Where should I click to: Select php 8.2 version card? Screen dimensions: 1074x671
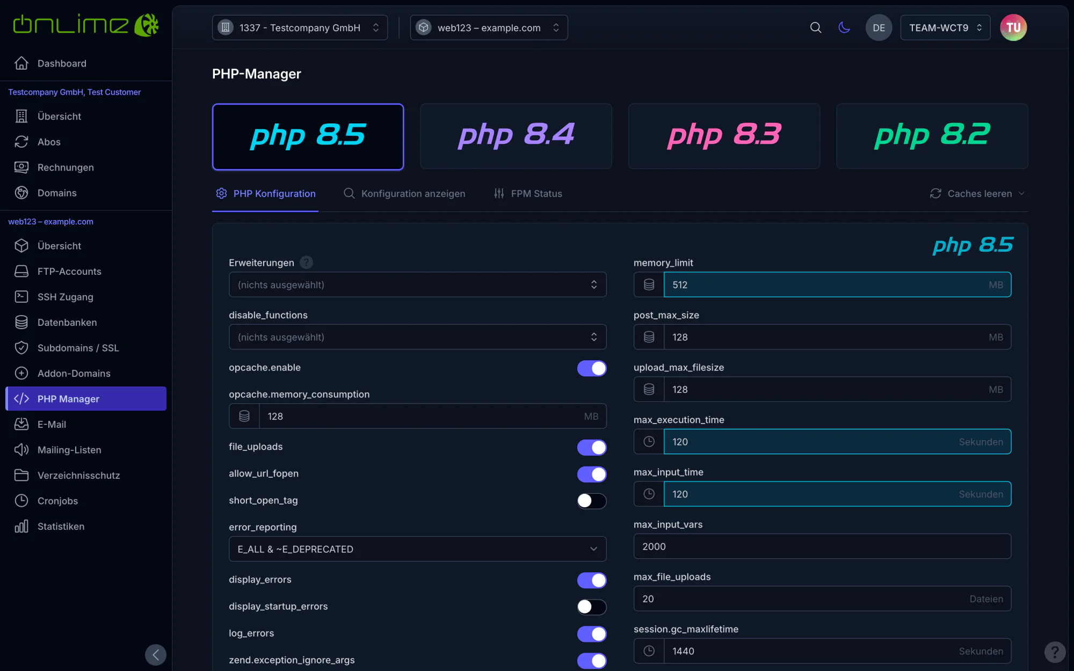coord(932,136)
